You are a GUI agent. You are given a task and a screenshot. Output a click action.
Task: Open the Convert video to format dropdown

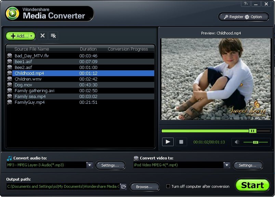tap(226, 165)
